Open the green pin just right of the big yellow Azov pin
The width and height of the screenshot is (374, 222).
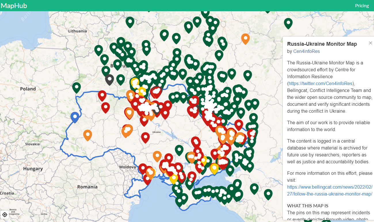click(x=230, y=171)
